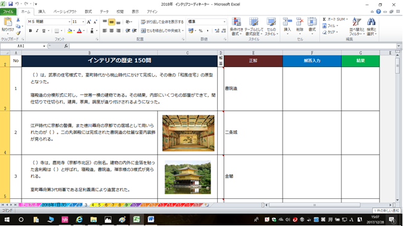Click the Increase Font Size icon
The image size is (403, 226).
(x=89, y=22)
